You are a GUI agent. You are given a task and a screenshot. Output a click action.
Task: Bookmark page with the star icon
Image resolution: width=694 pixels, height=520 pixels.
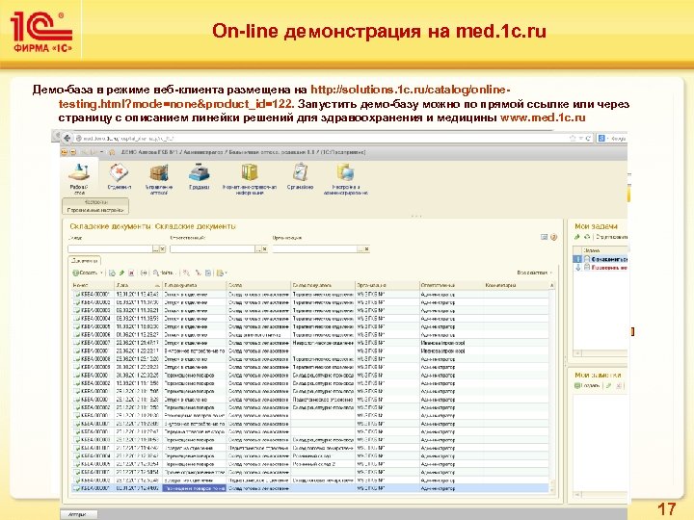point(573,139)
